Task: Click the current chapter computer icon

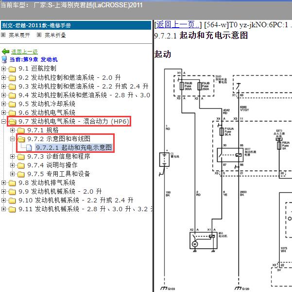Action: (4, 59)
